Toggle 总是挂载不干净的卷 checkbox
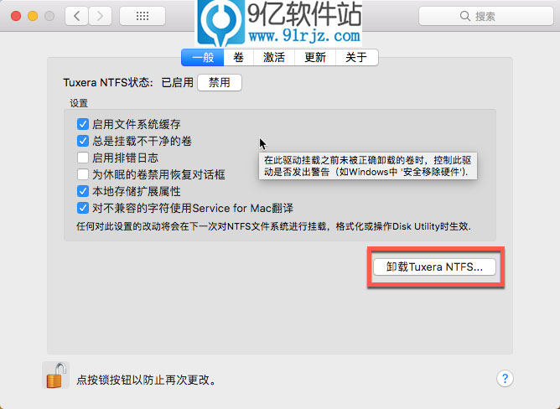Screen dimensions: 560x409 coord(83,141)
